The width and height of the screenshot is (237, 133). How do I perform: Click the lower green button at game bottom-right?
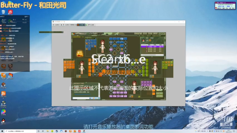coord(159,96)
